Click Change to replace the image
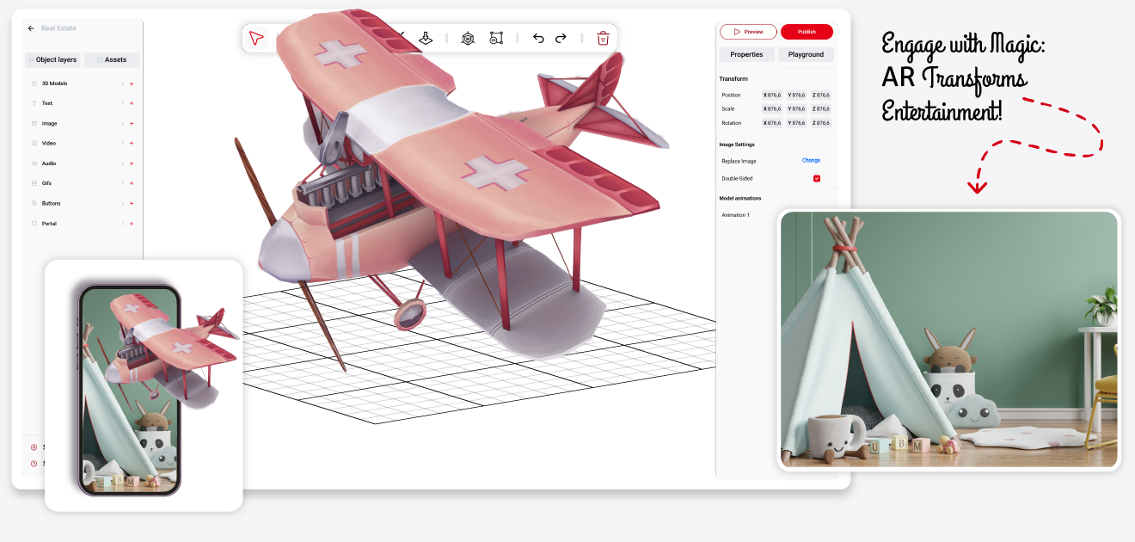Screen dimensions: 1135x542 tap(811, 161)
